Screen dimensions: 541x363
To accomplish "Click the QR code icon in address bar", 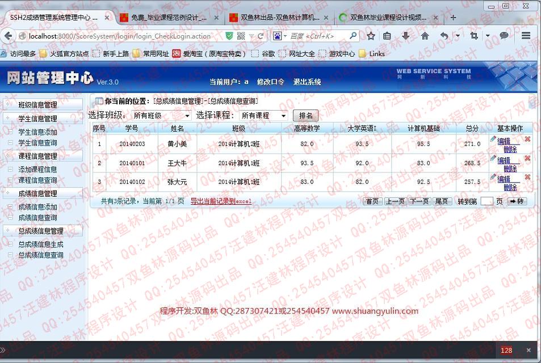I will coord(241,36).
